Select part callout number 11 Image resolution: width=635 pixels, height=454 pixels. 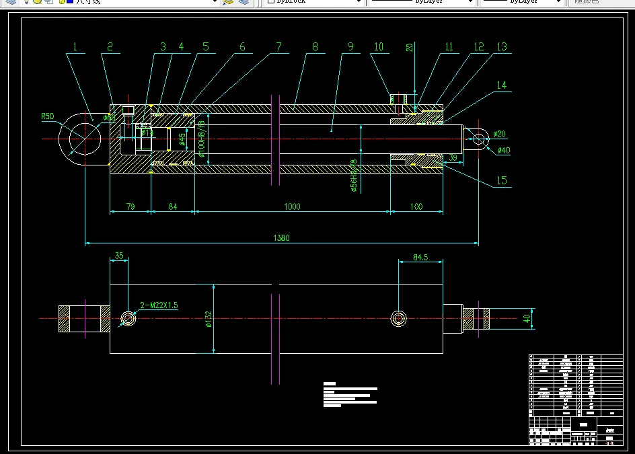pos(449,47)
